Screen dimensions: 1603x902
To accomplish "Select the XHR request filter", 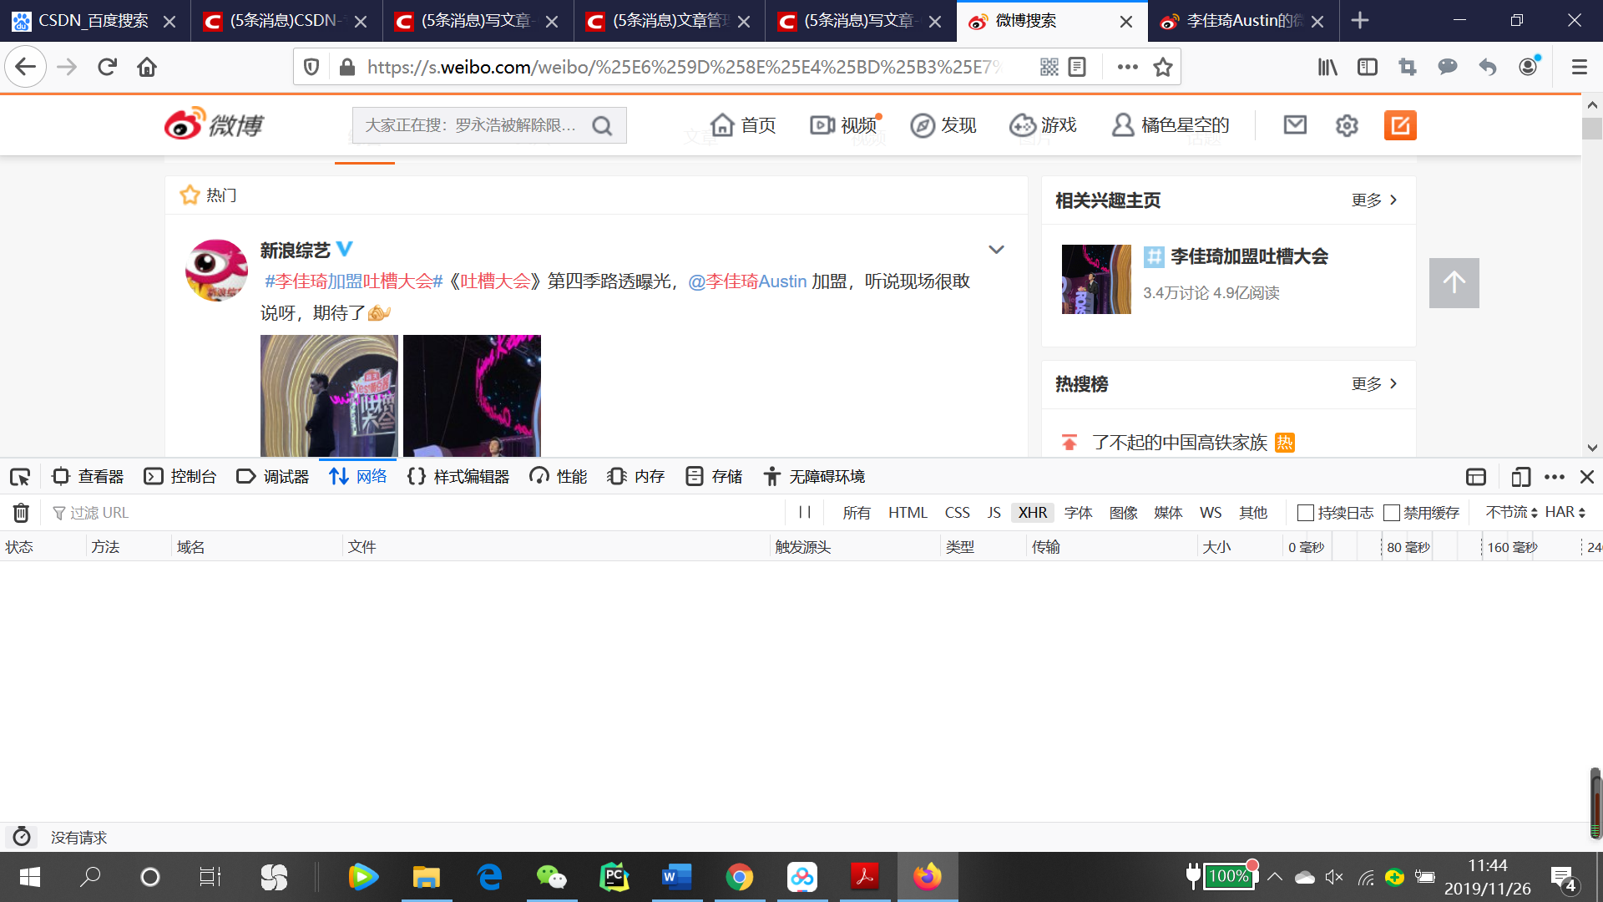I will click(1032, 513).
